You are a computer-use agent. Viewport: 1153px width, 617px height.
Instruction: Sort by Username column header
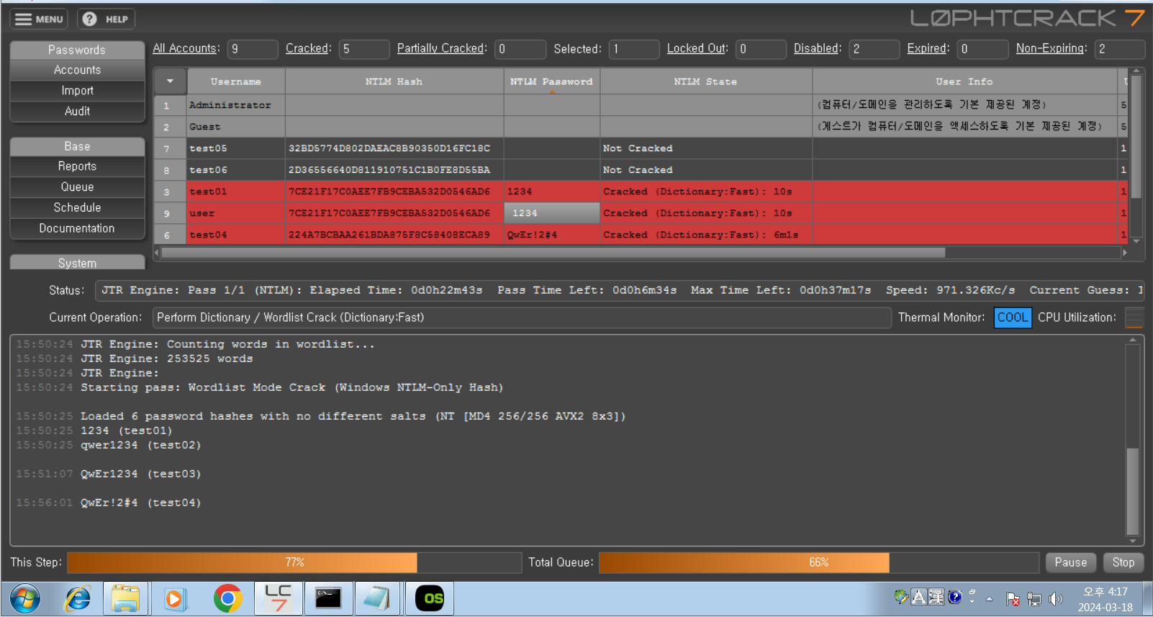pos(236,81)
